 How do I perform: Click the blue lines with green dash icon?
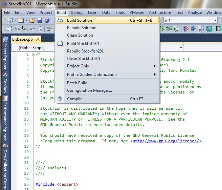193,29
